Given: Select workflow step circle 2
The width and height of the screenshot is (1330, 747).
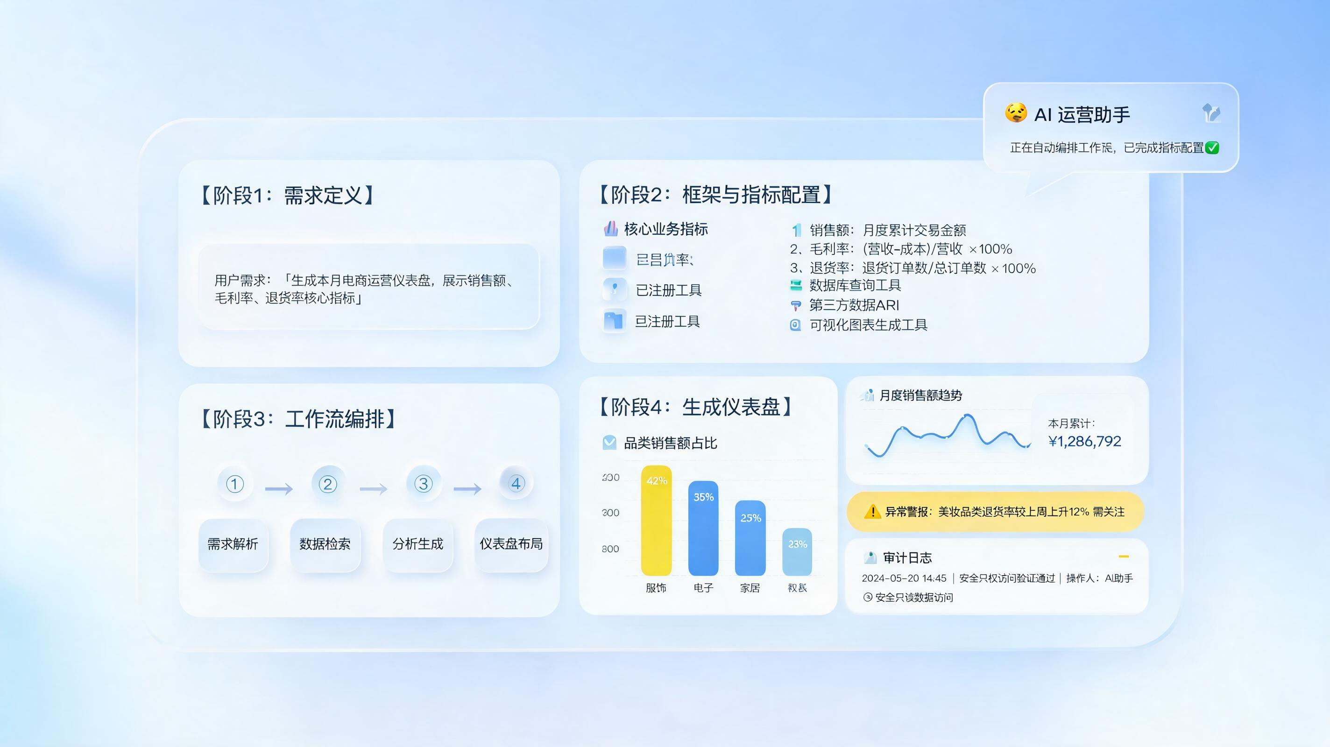Looking at the screenshot, I should pos(328,484).
